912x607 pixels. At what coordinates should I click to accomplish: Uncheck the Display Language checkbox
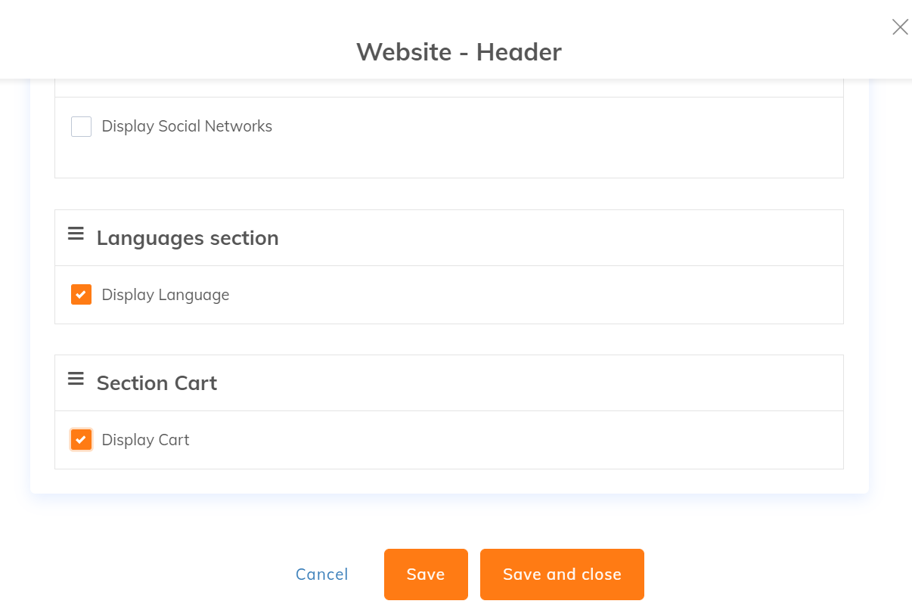(81, 295)
